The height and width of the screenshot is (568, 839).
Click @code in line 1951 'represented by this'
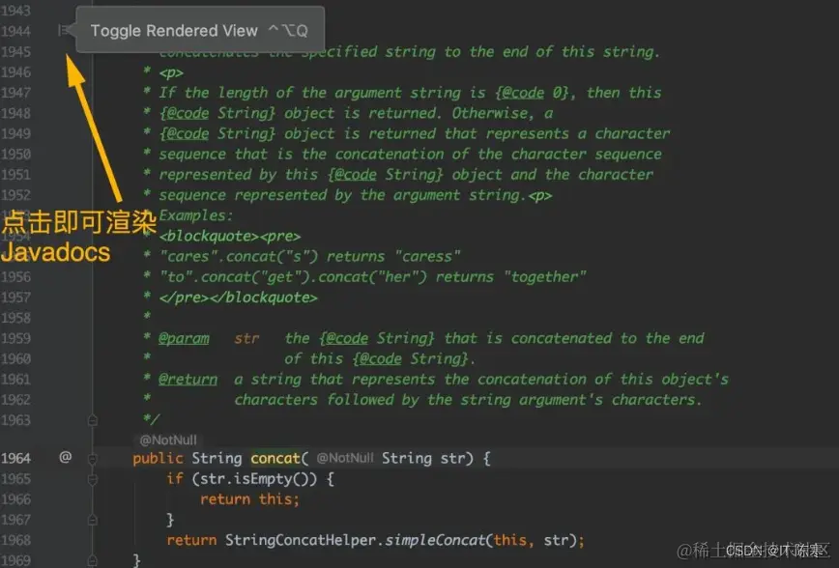tap(356, 175)
